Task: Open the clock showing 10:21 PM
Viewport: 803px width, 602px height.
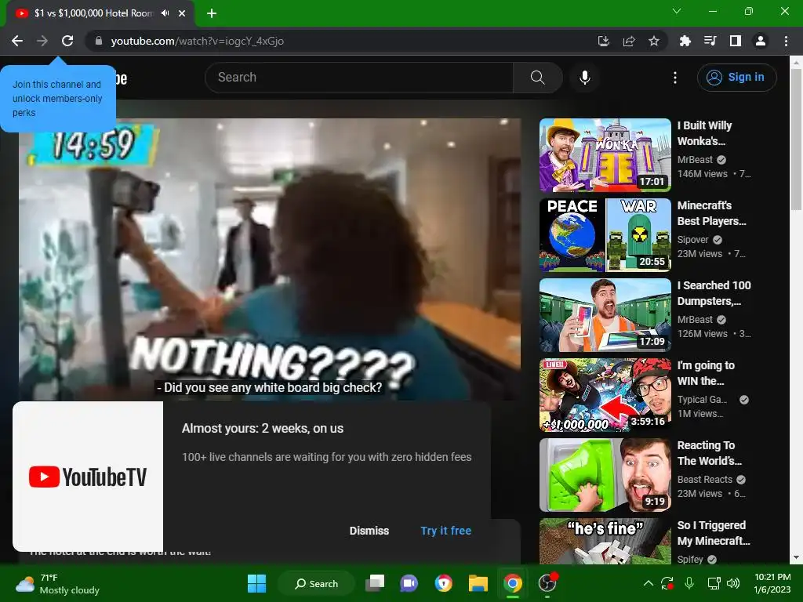Action: tap(772, 583)
